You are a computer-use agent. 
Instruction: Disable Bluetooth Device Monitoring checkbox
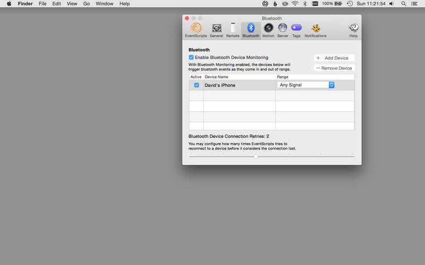[x=192, y=57]
